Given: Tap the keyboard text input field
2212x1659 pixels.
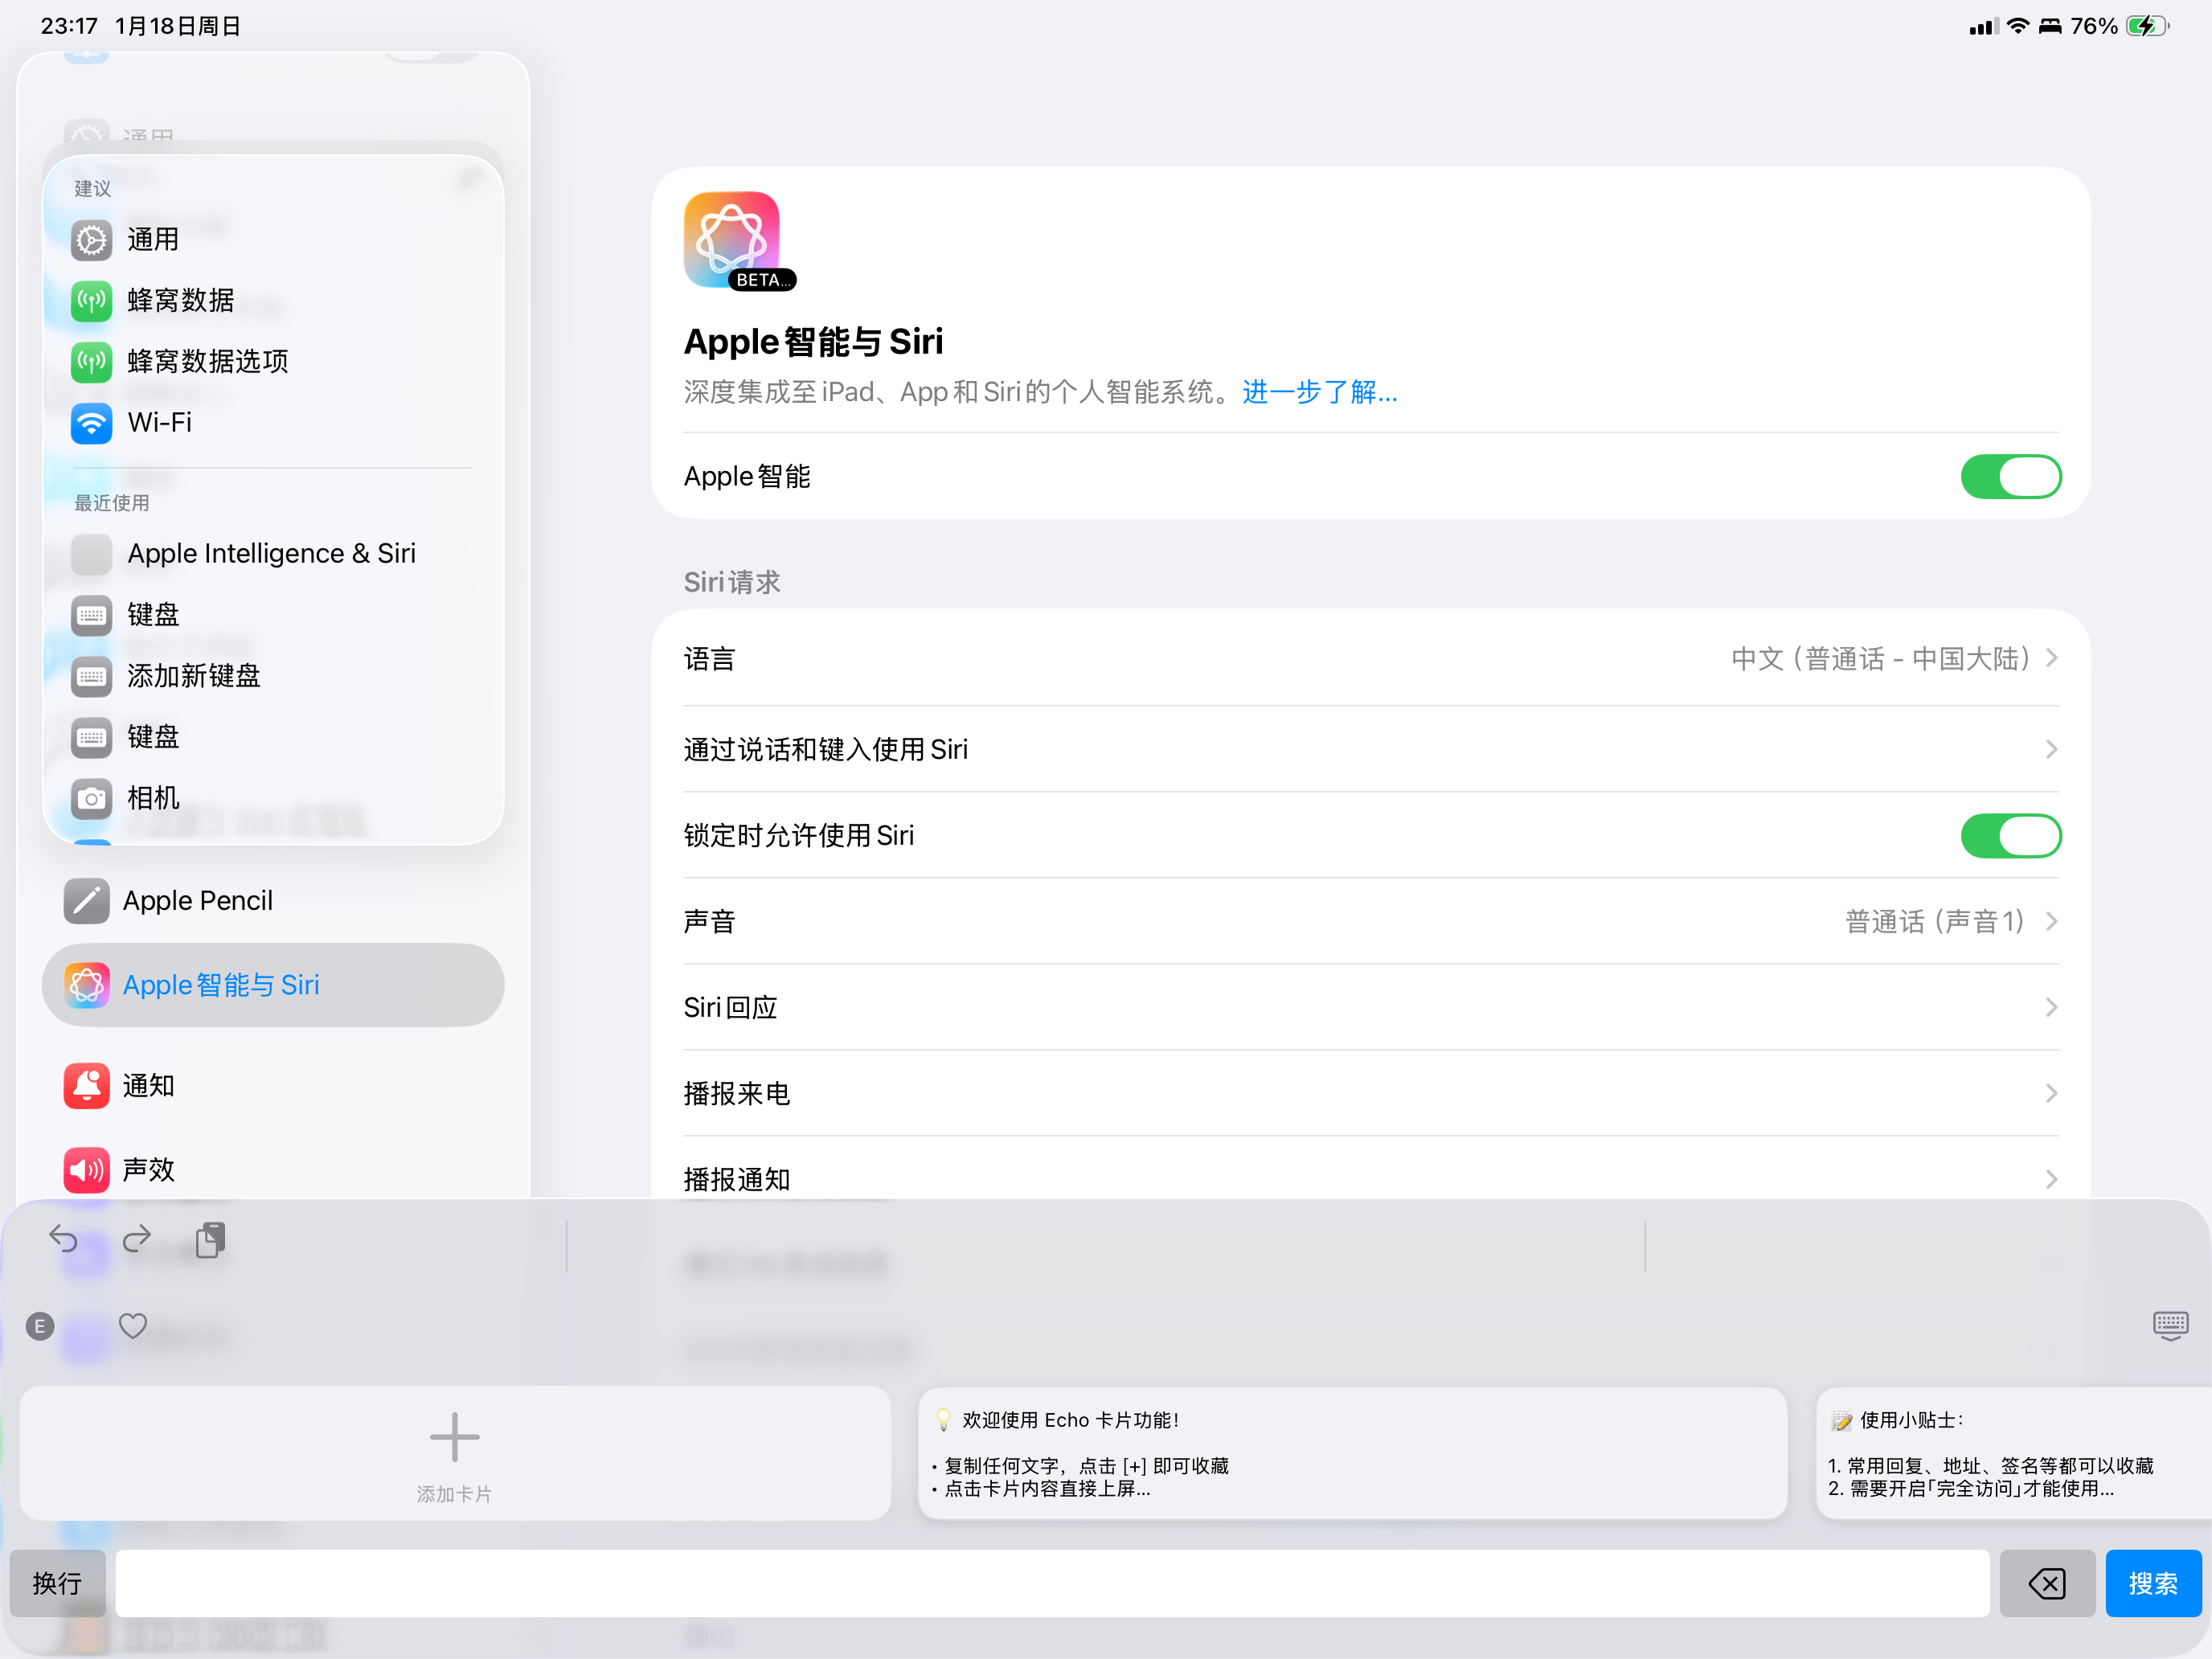Looking at the screenshot, I should 1052,1583.
